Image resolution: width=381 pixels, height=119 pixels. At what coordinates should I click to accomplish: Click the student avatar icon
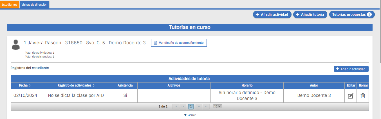click(16, 45)
